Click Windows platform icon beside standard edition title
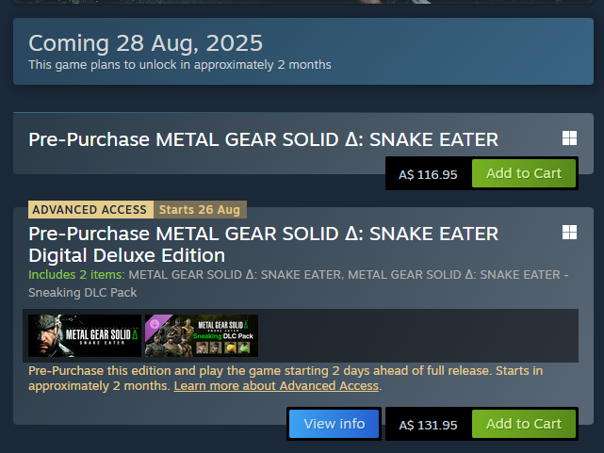This screenshot has width=604, height=453. [569, 138]
